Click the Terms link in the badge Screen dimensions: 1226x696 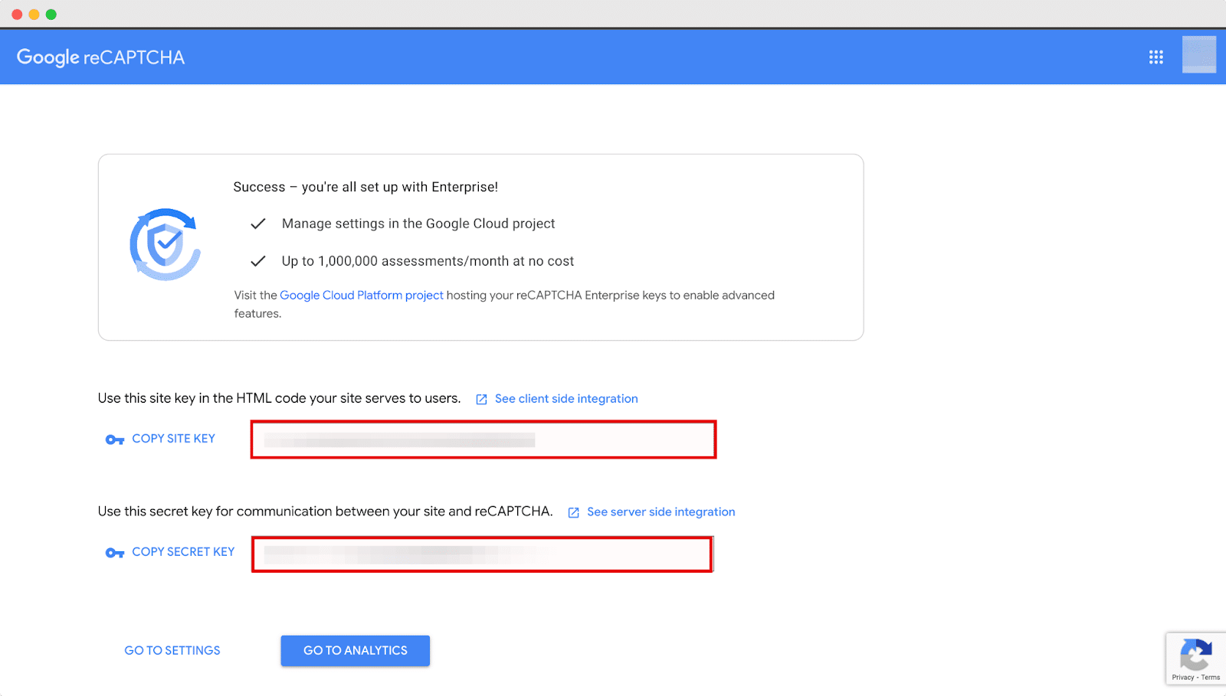pyautogui.click(x=1211, y=677)
